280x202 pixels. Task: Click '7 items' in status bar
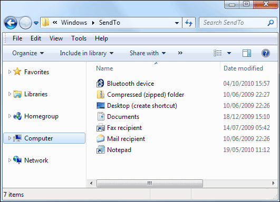click(14, 195)
